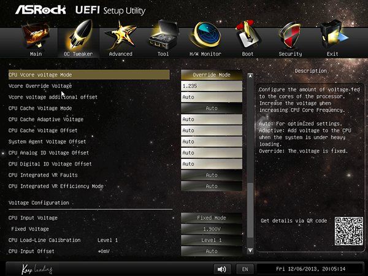Image resolution: width=368 pixels, height=276 pixels.
Task: Open the H/W Monitor radar icon
Action: click(x=205, y=35)
